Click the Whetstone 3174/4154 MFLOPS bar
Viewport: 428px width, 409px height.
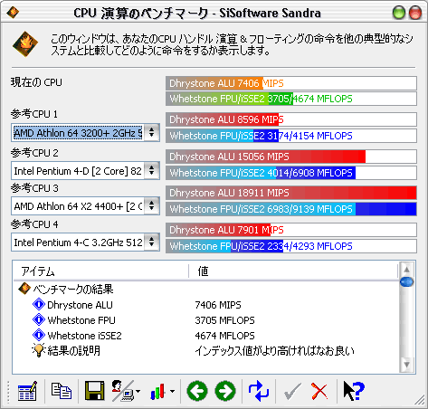[291, 136]
